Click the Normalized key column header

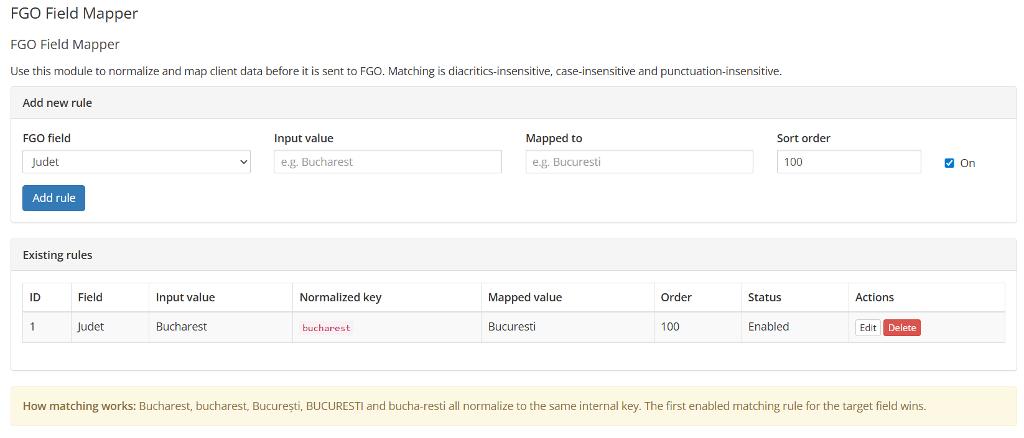[x=340, y=298]
